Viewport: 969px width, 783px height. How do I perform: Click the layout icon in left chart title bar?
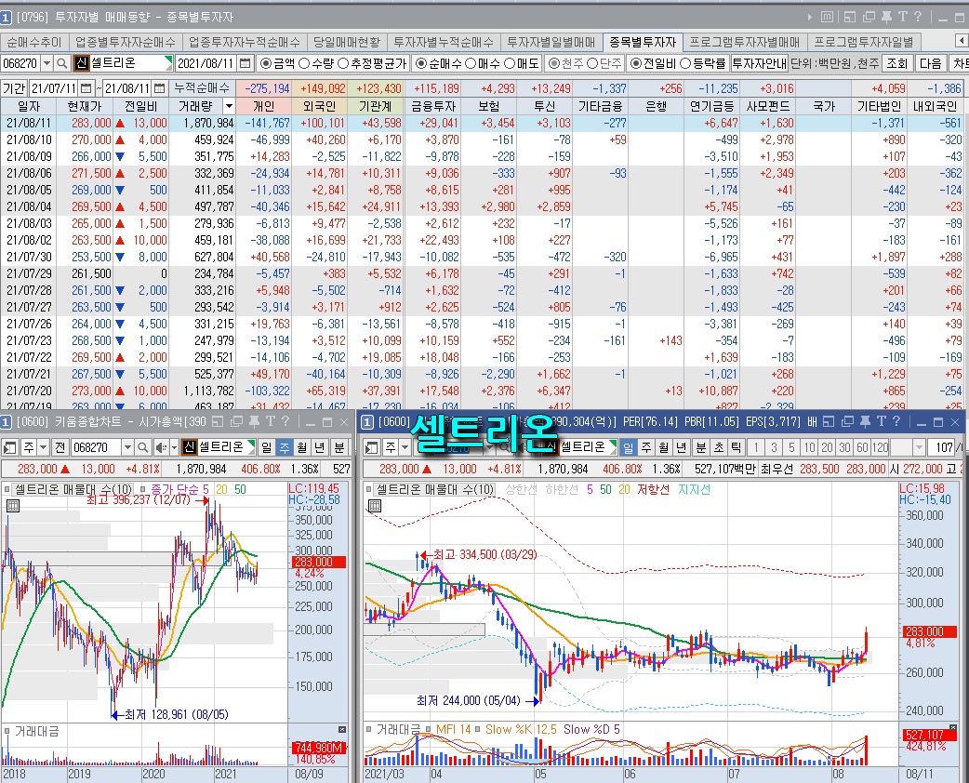(218, 421)
